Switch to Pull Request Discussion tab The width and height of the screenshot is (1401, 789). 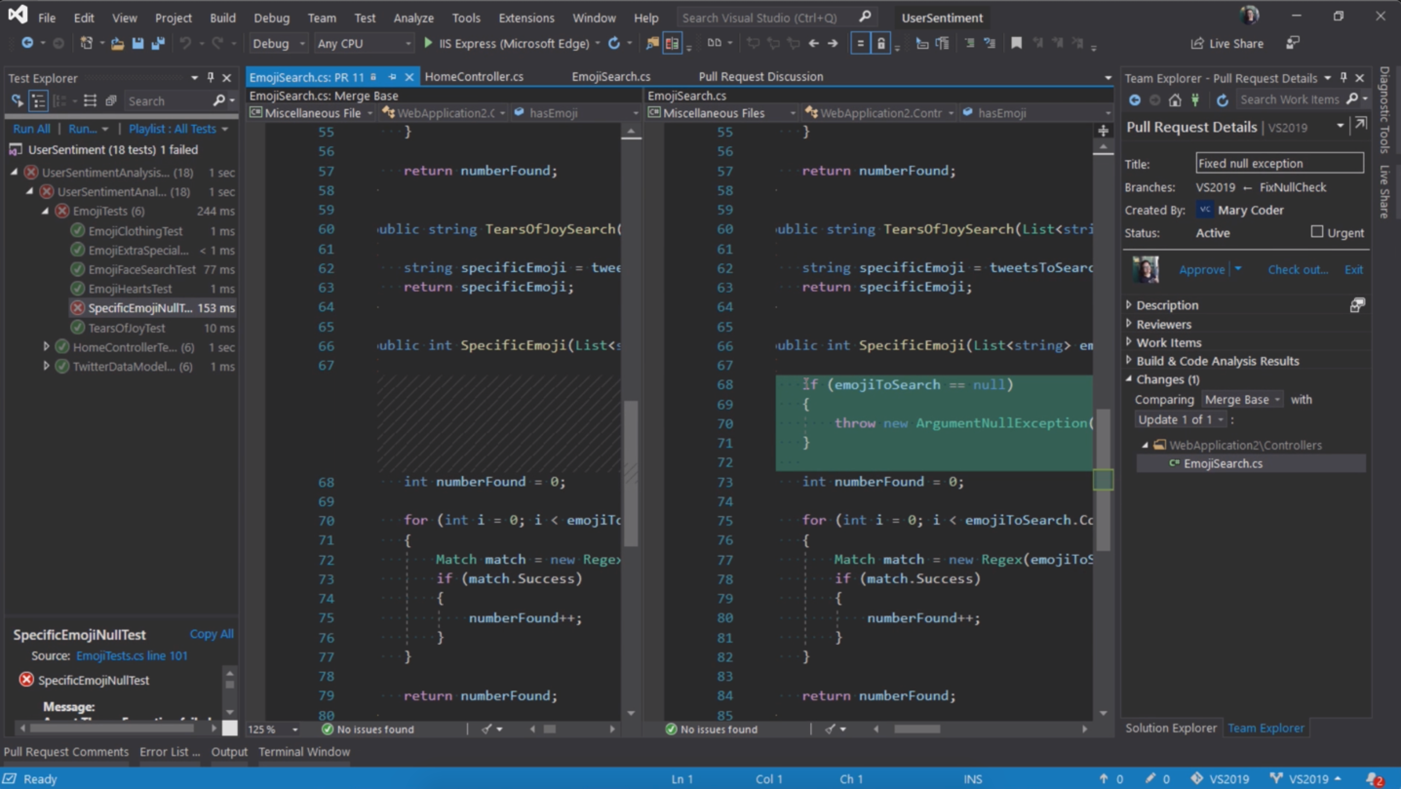click(x=759, y=76)
